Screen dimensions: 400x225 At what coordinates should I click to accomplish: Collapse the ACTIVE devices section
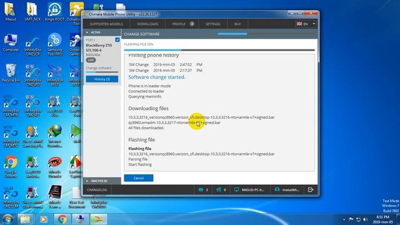102,32
